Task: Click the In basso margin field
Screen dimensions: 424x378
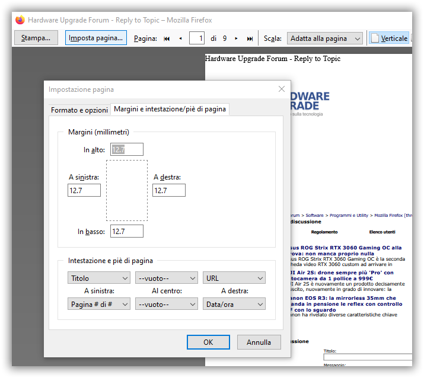Action: coord(127,231)
